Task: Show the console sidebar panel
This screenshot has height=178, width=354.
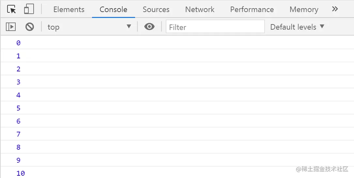Action: pos(11,27)
